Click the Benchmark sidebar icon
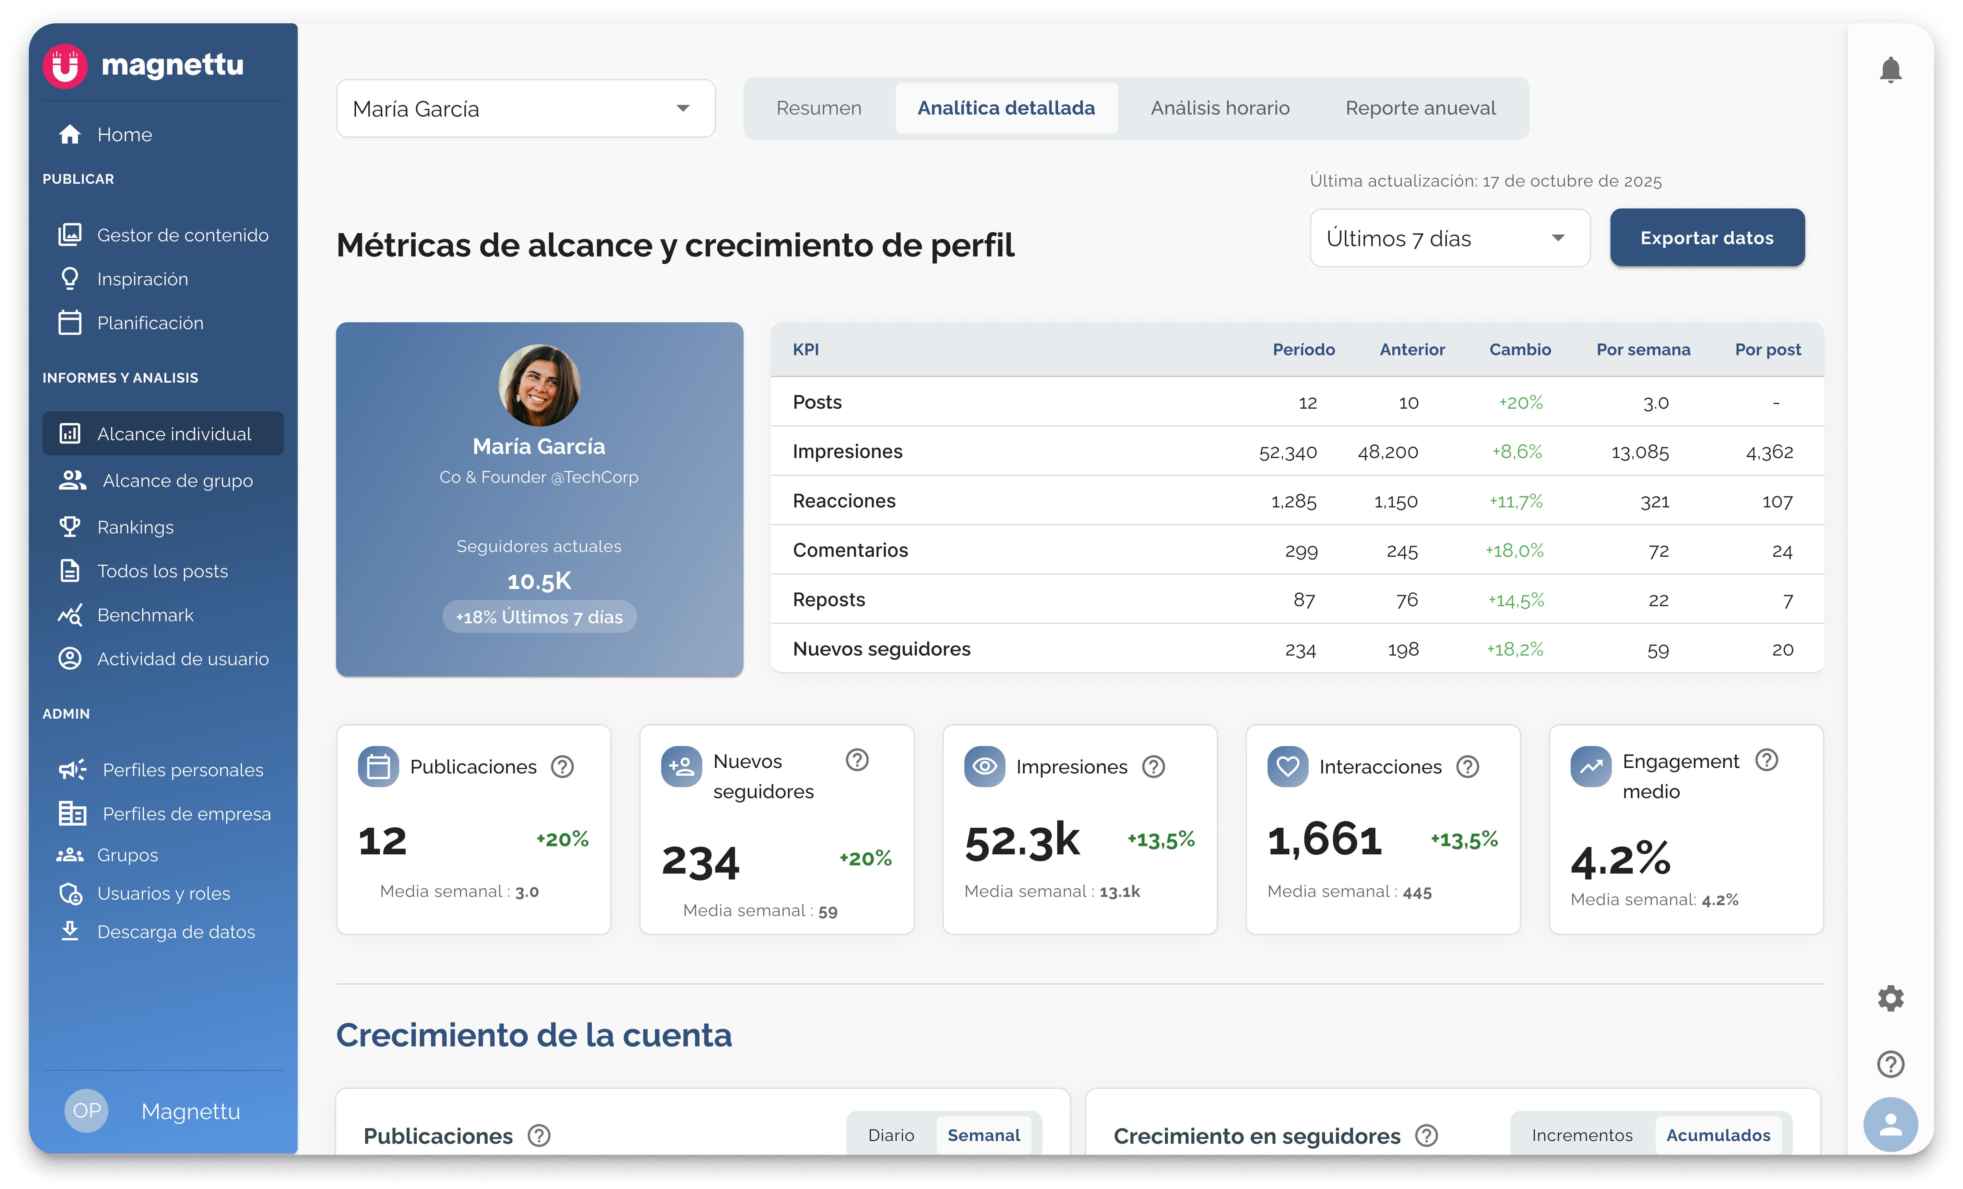The height and width of the screenshot is (1189, 1963). click(x=70, y=615)
